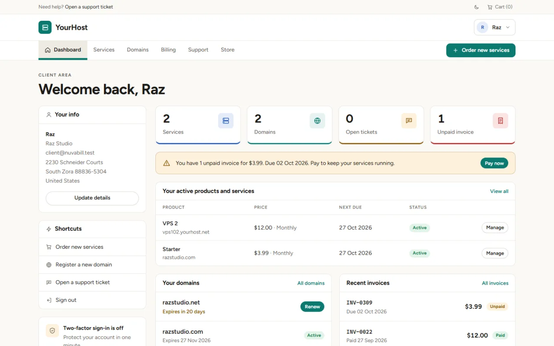Viewport: 554px width, 346px height.
Task: Click the ticket icon beside Open a support ticket
Action: tap(49, 282)
